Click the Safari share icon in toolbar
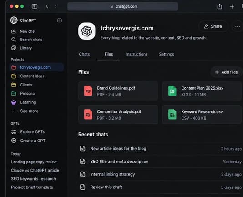This screenshot has width=243, height=197. [x=219, y=6]
